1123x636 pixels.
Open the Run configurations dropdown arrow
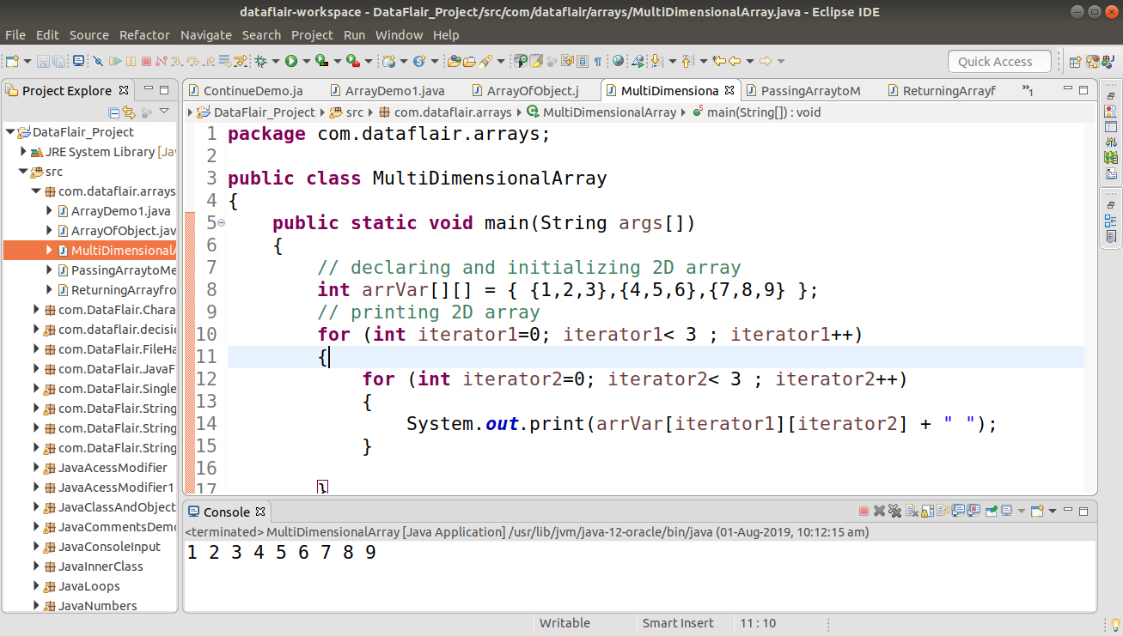[x=307, y=61]
